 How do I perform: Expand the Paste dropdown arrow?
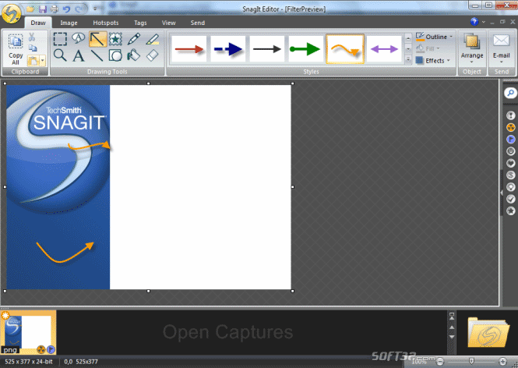tap(42, 61)
